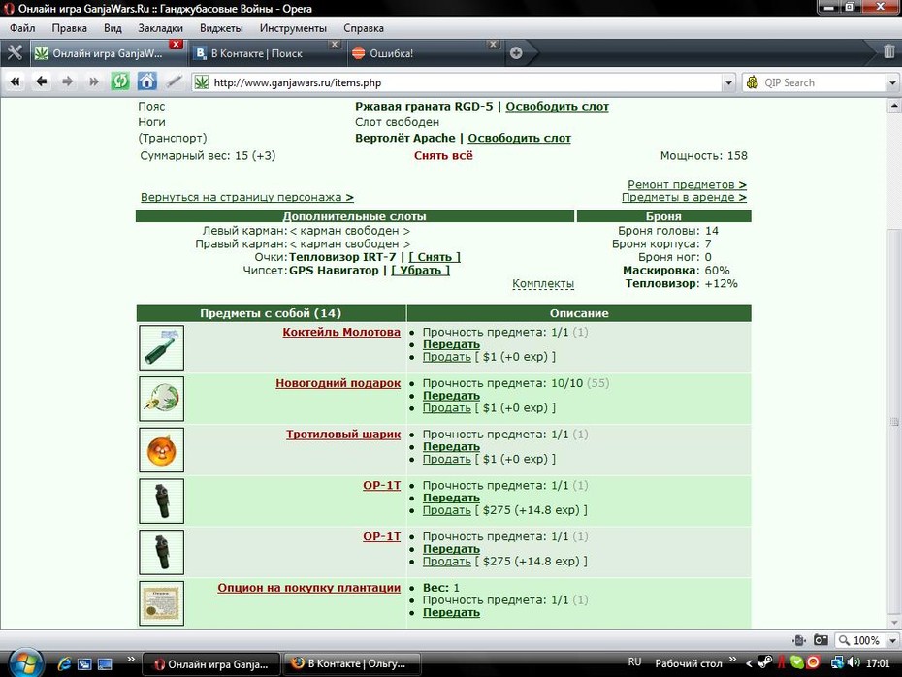902x677 pixels.
Task: Add a new tab with plus button
Action: click(516, 53)
